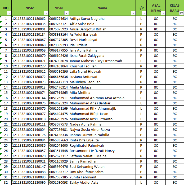
Task: Click cell Muhammad Rizki Fitrianto
Action: (102, 119)
